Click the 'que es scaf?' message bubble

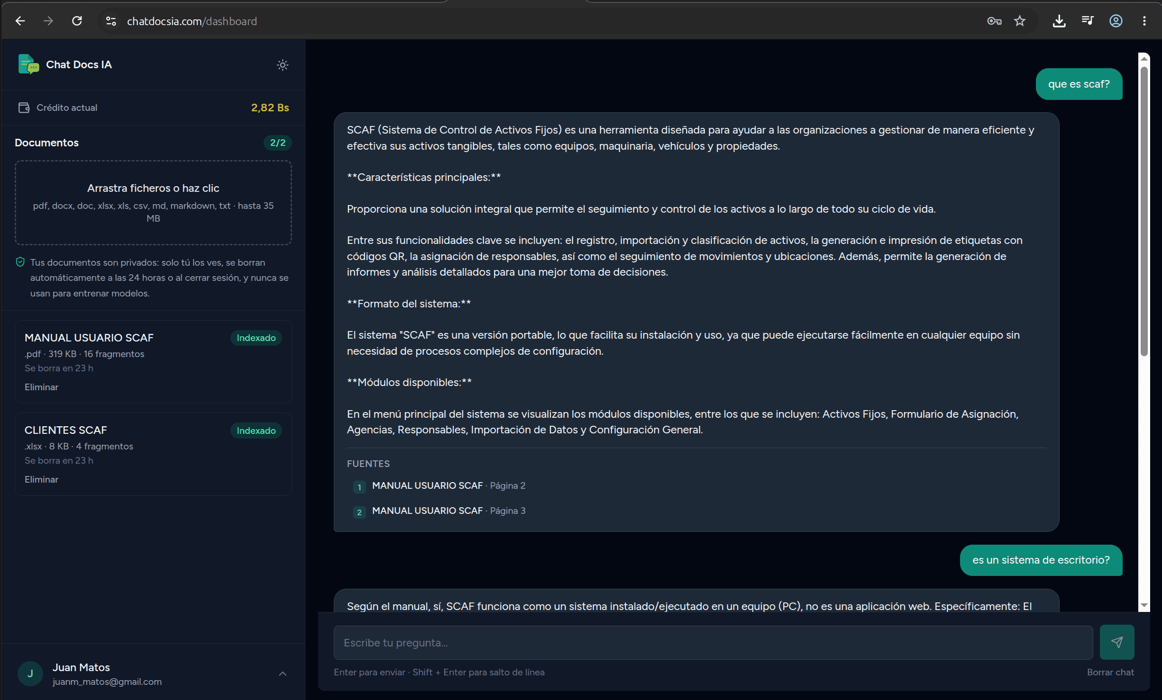tap(1079, 84)
